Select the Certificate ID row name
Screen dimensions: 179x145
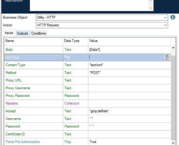click(15, 134)
